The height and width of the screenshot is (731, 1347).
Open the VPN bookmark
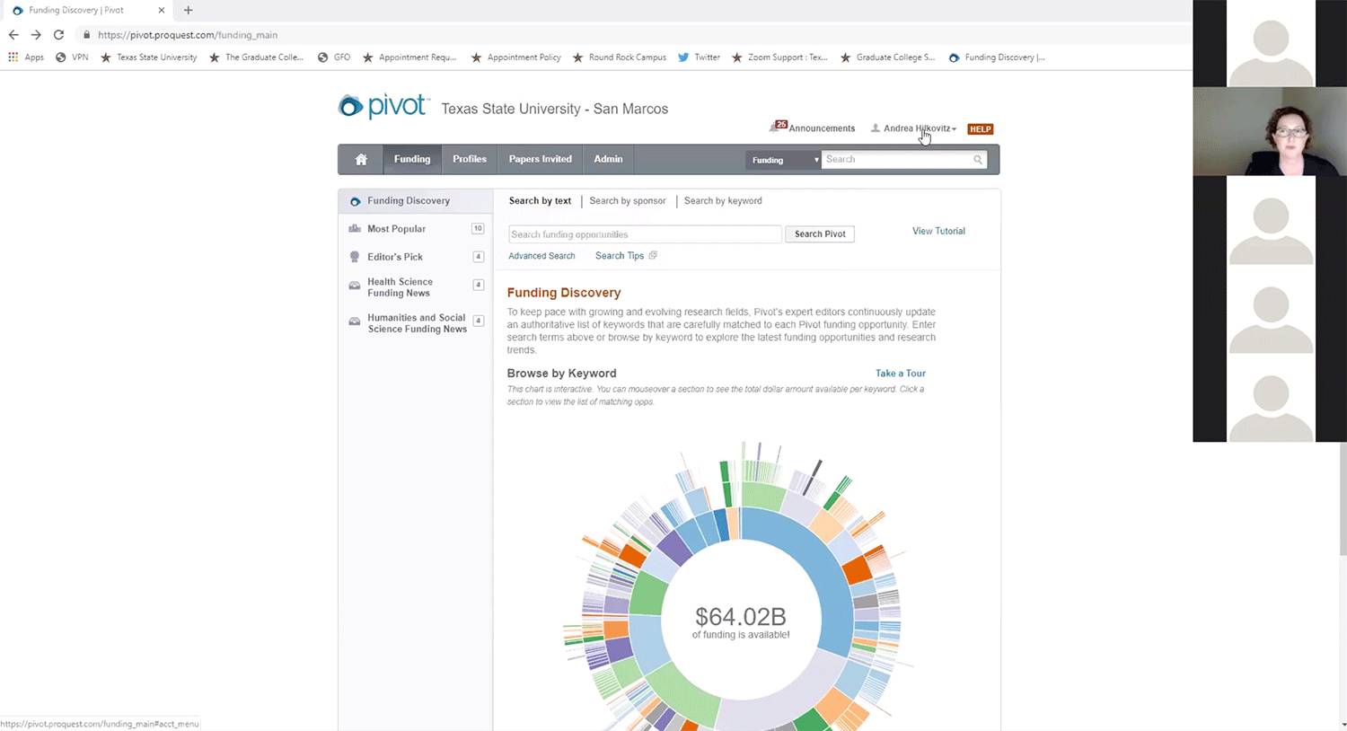pos(72,57)
